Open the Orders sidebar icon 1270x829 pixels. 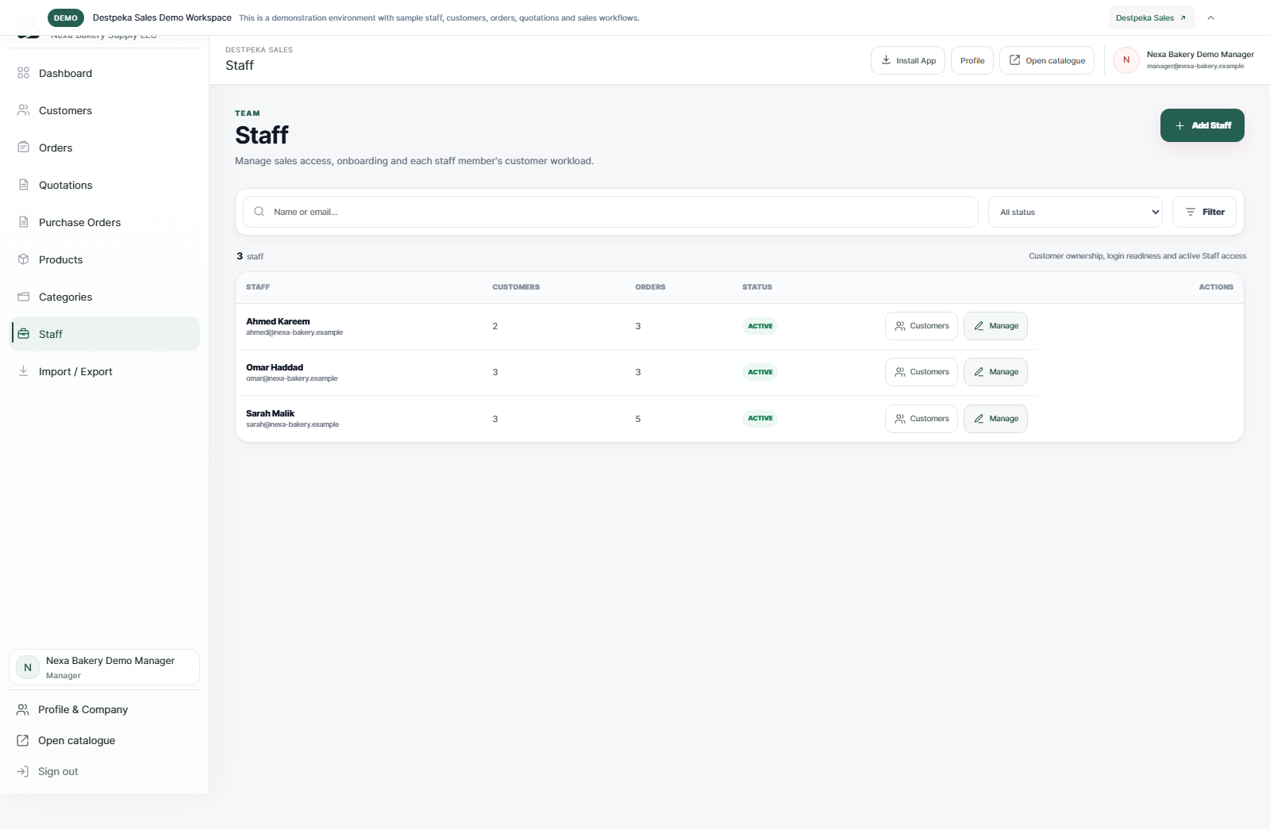point(23,148)
